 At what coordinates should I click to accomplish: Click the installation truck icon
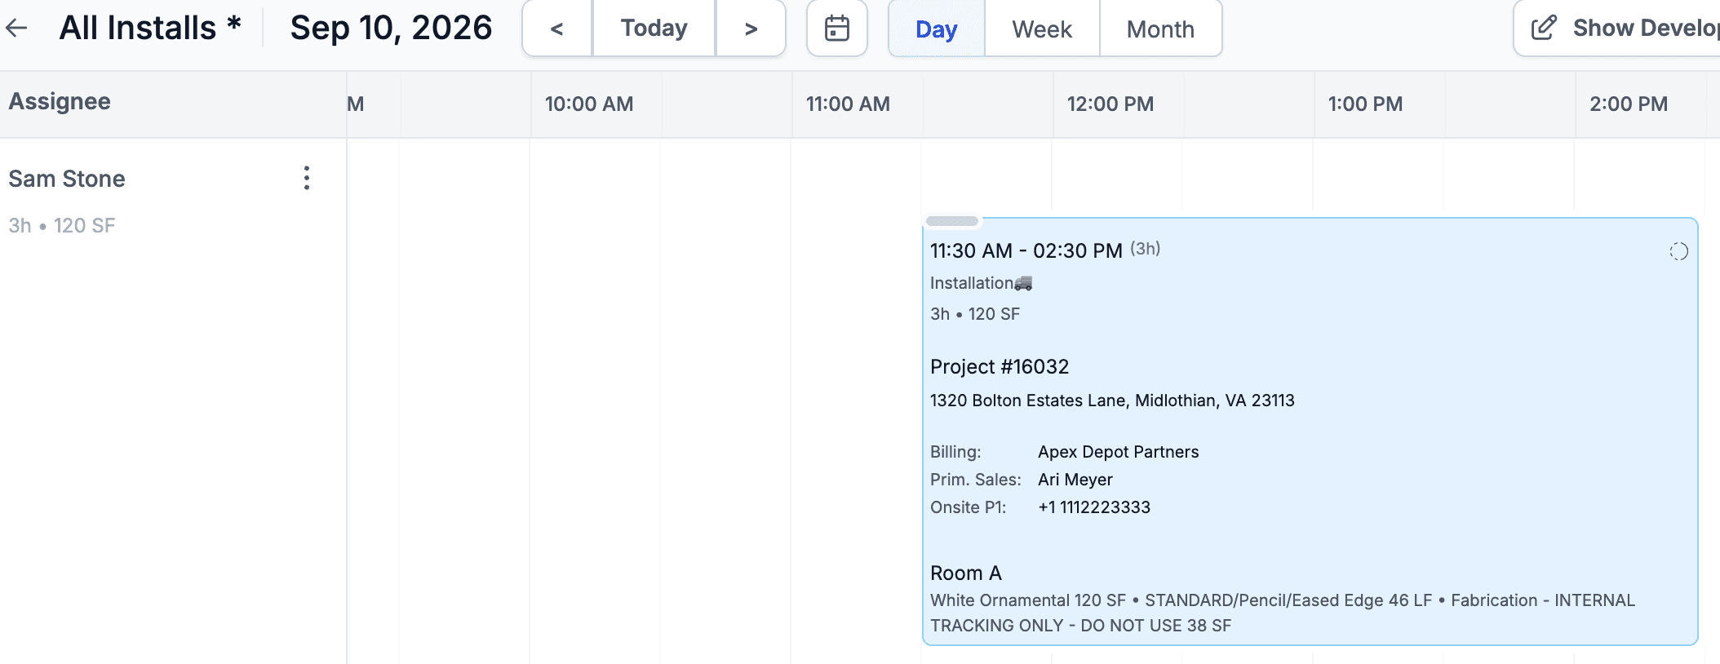click(1023, 283)
